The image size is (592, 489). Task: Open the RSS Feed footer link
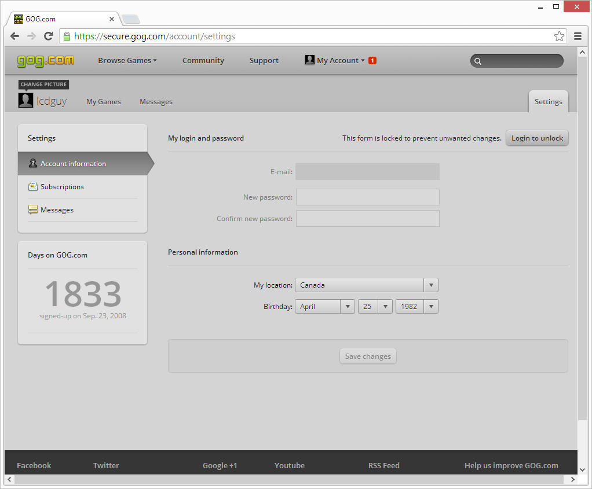tap(384, 465)
